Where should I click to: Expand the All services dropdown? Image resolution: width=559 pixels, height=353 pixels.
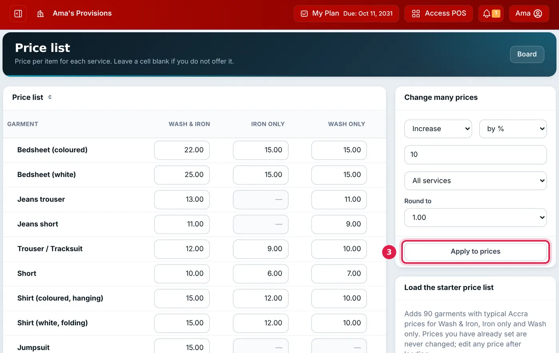pos(475,180)
